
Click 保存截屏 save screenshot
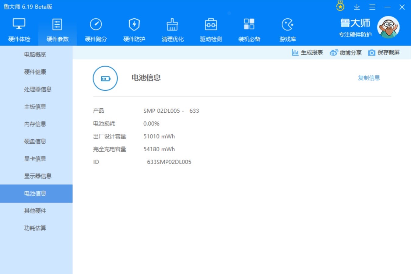[384, 52]
